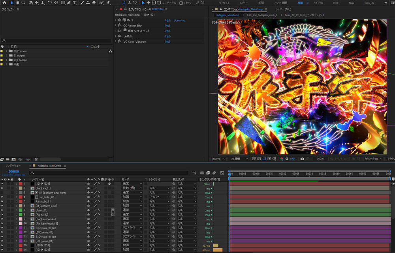
Task: Pick the Brush tool
Action: coord(82,3)
